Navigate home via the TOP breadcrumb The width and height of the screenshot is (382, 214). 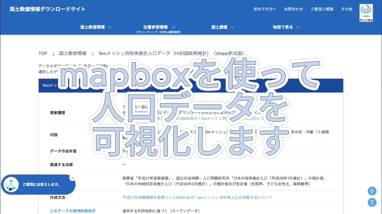[43, 53]
